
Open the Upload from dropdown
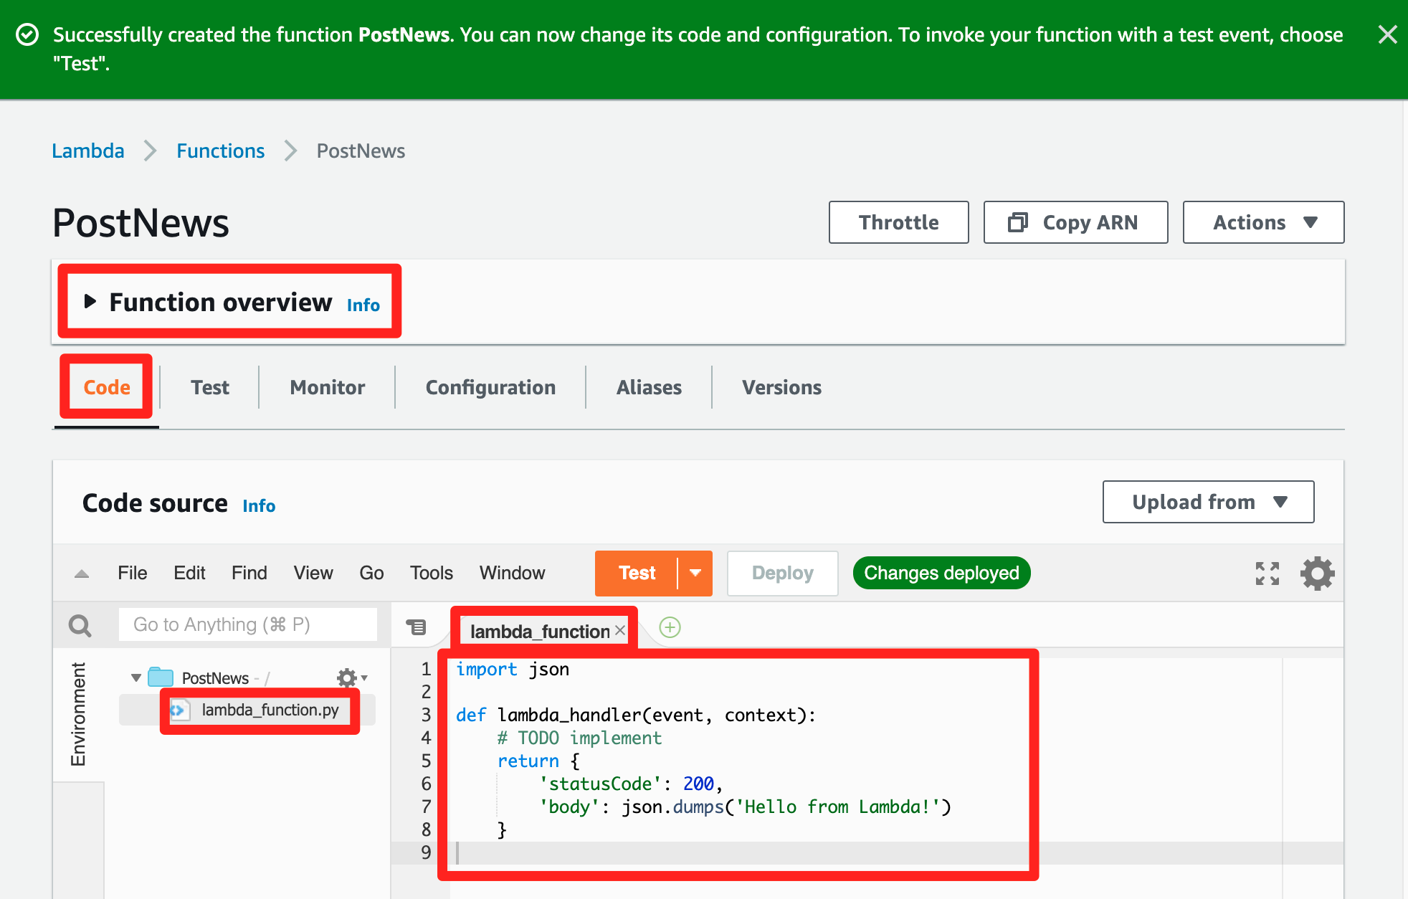tap(1208, 502)
